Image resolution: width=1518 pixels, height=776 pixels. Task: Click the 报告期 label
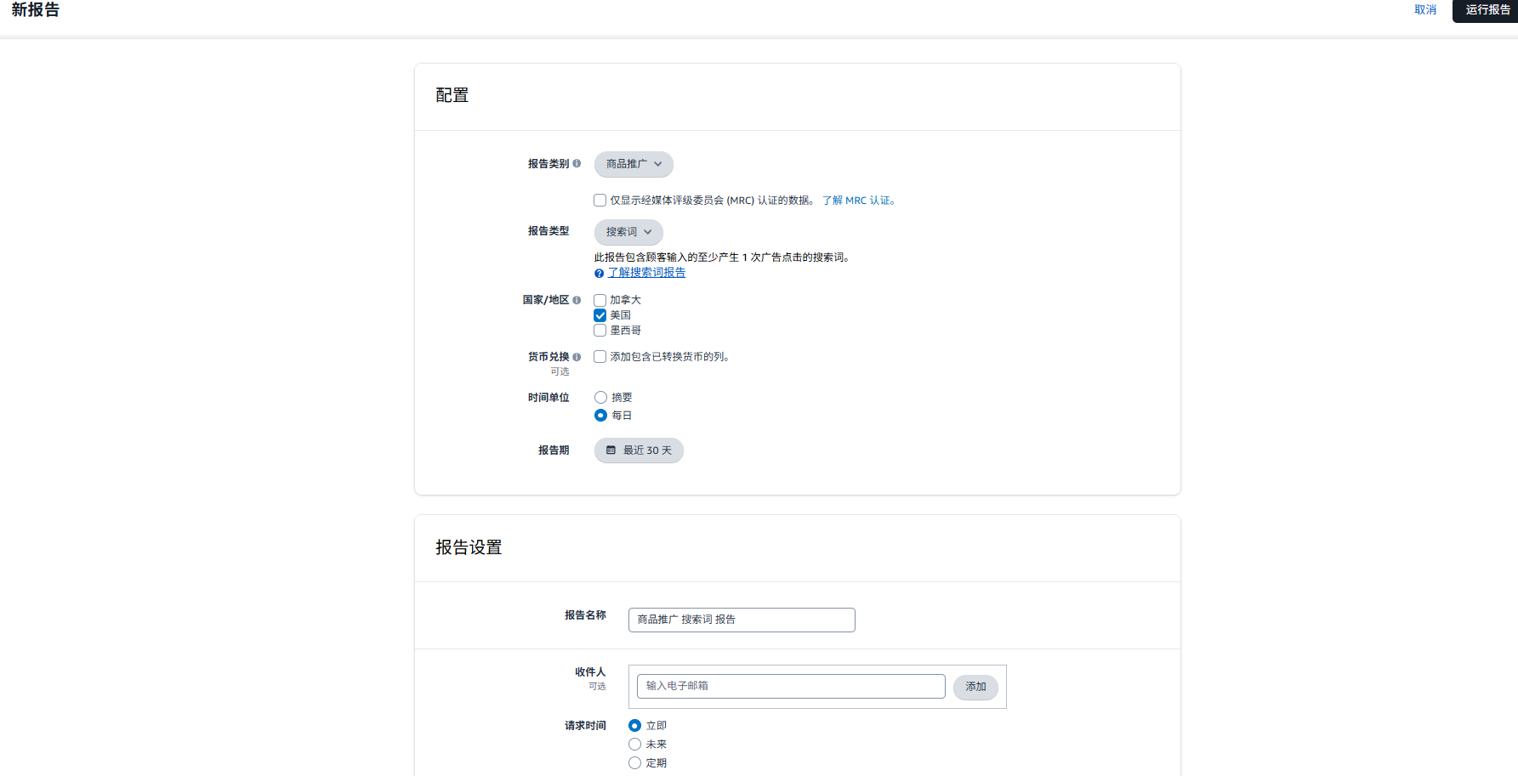click(x=554, y=450)
